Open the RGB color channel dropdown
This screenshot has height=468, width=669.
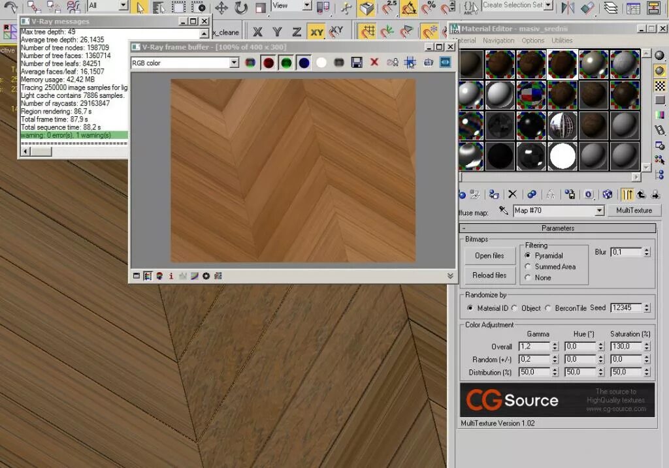[234, 62]
